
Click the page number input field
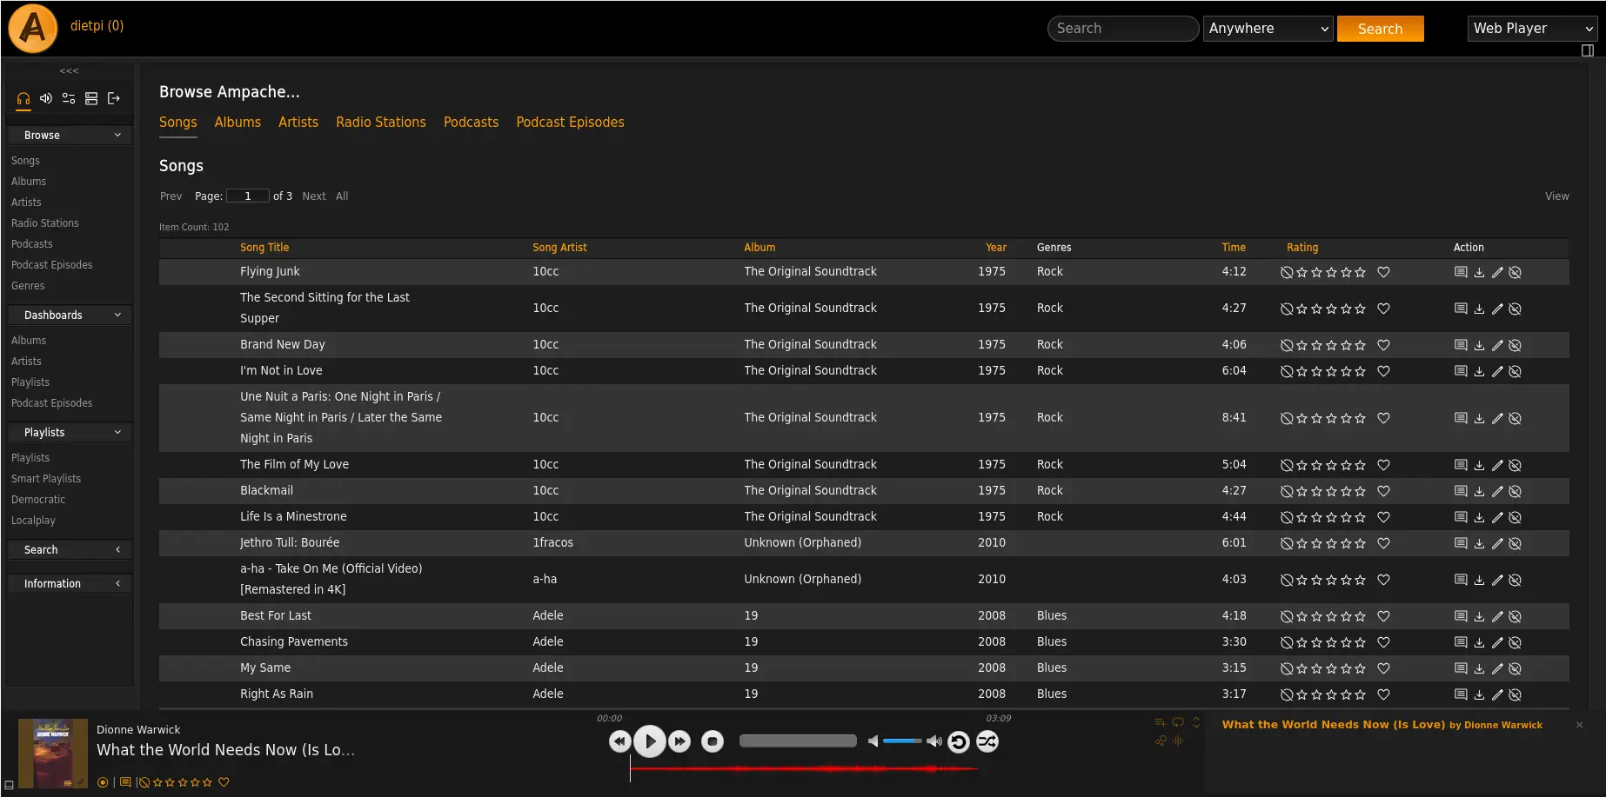[x=248, y=196]
